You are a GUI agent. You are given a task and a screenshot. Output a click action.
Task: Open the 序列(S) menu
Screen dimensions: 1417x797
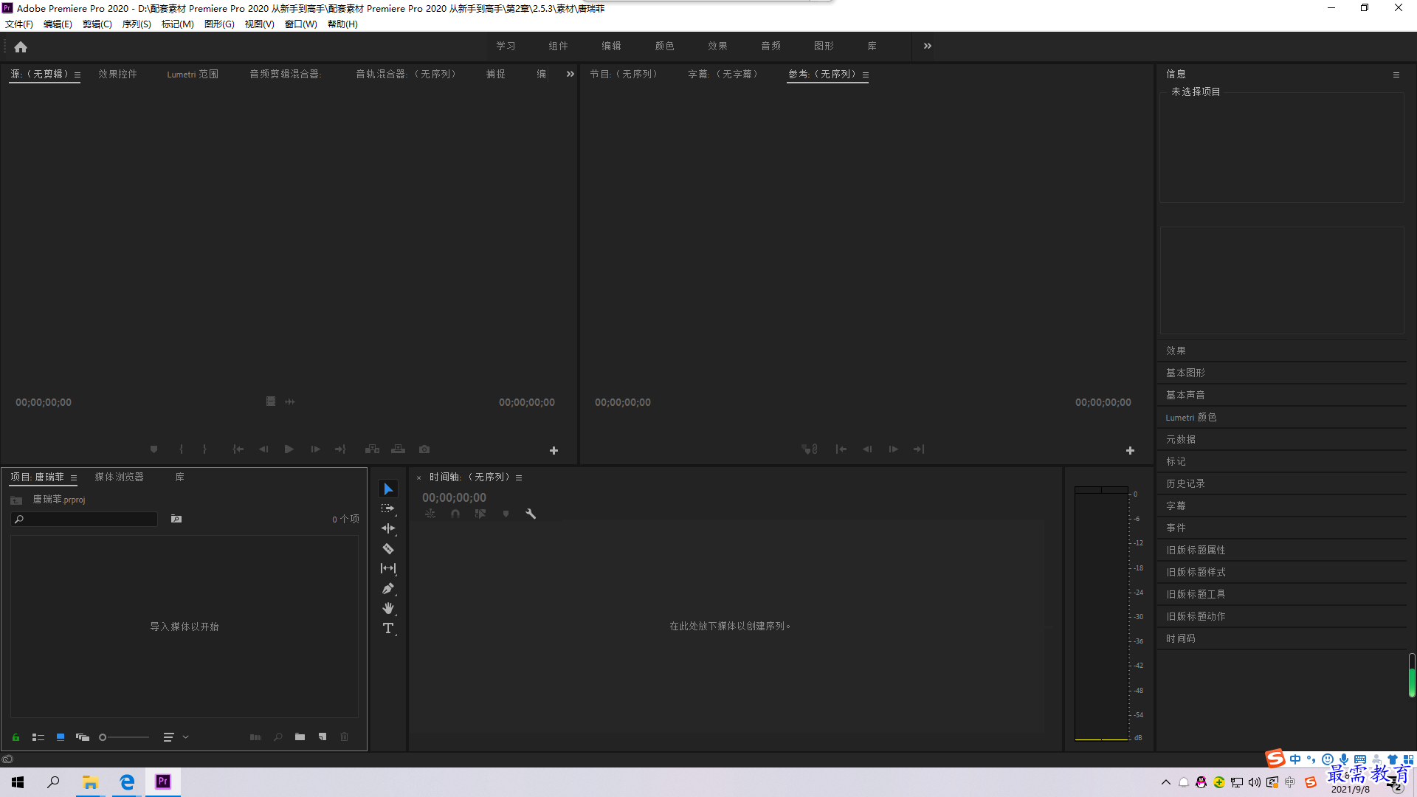coord(137,24)
